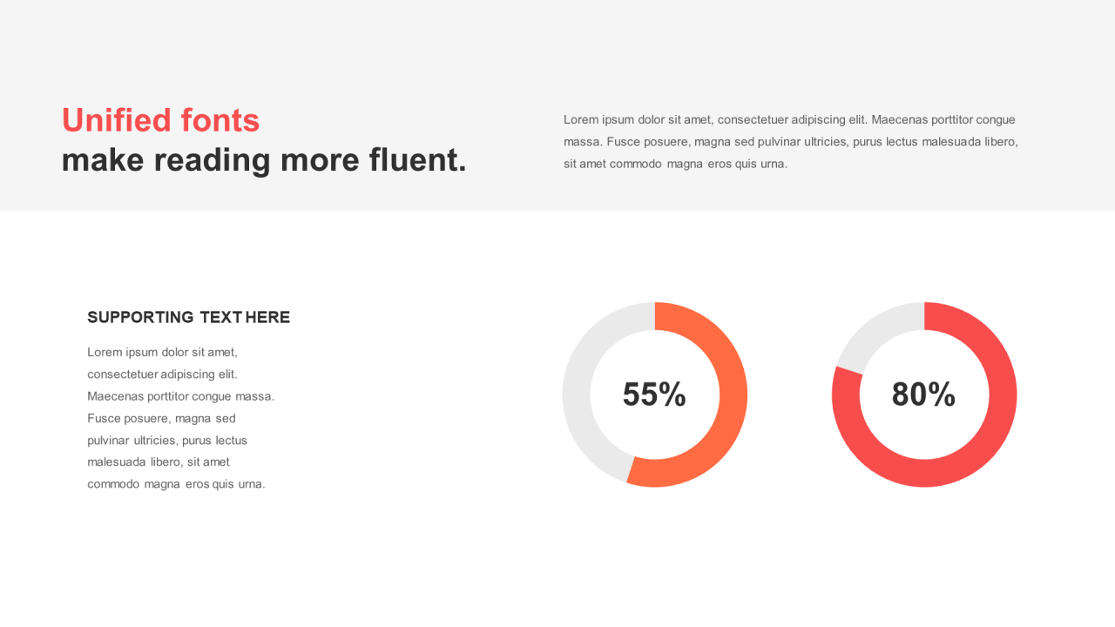Click 'Maecenas porttitor congue massa.' in the left paragraph

tap(181, 396)
